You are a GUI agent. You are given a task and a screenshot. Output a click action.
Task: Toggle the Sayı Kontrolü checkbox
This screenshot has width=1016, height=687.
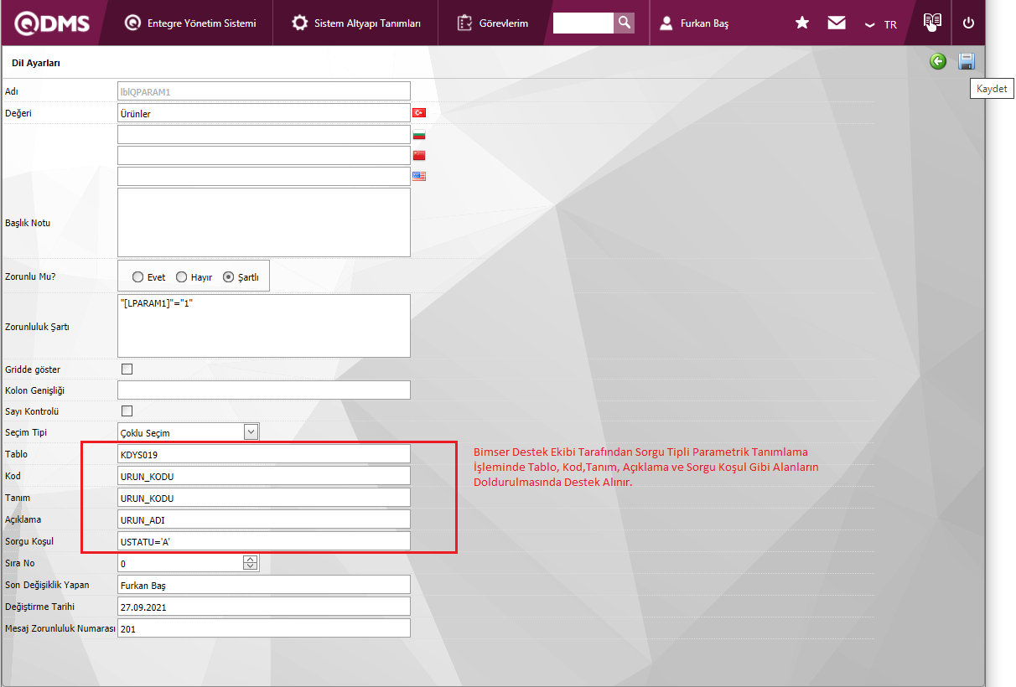127,411
